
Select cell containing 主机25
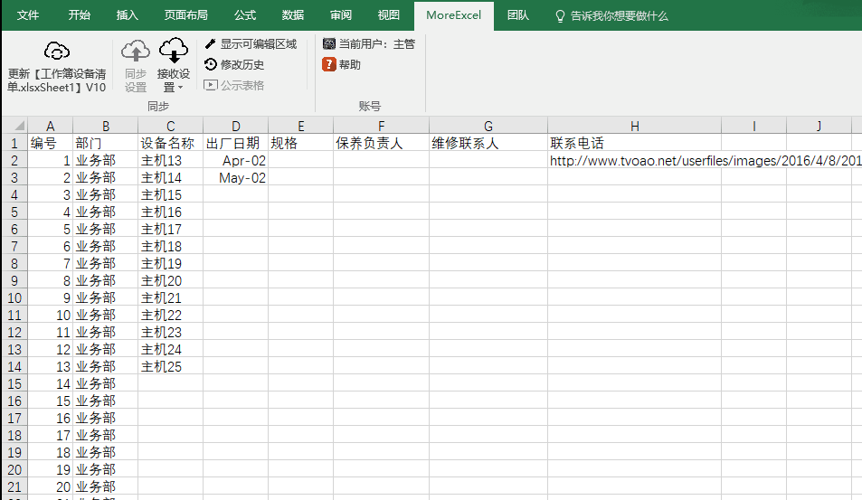click(x=170, y=366)
